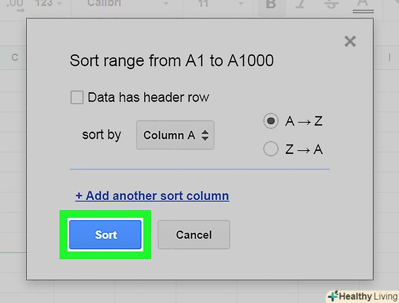Enable the Data has header row checkbox
Screen dimensions: 399x303
77,98
